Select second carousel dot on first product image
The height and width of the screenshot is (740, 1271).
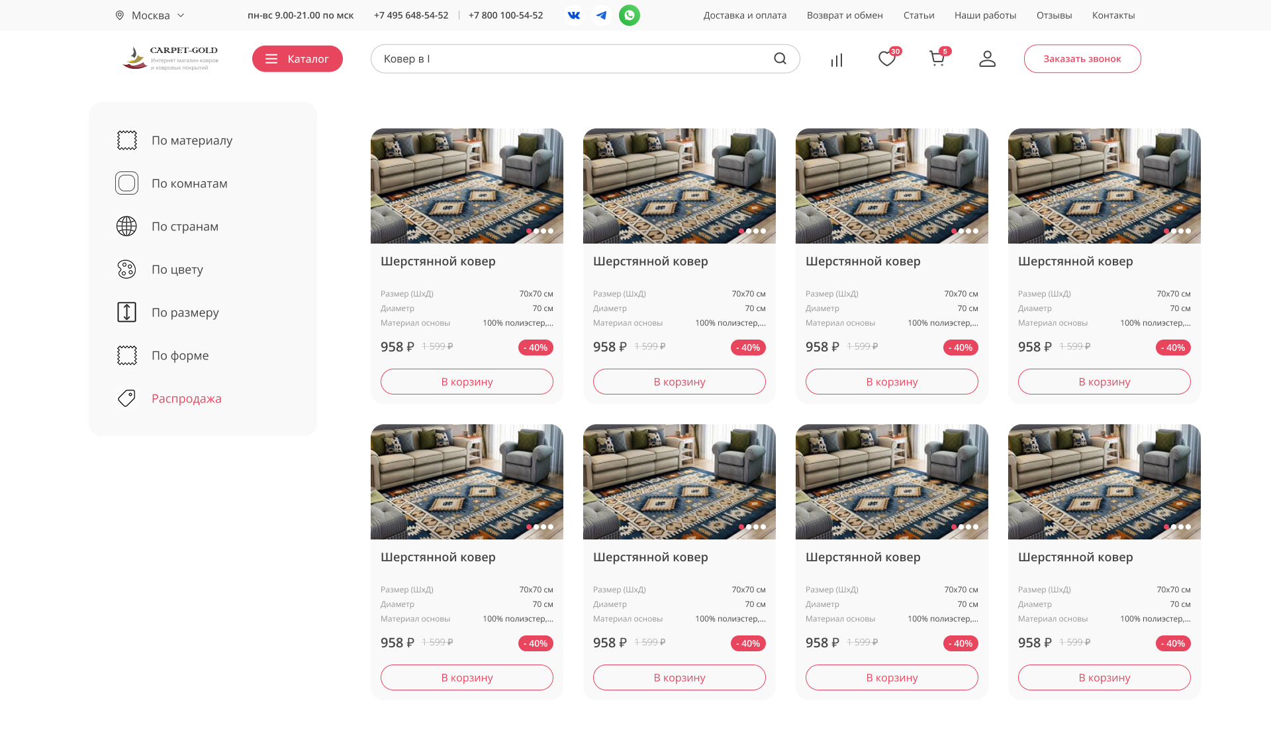pos(536,231)
